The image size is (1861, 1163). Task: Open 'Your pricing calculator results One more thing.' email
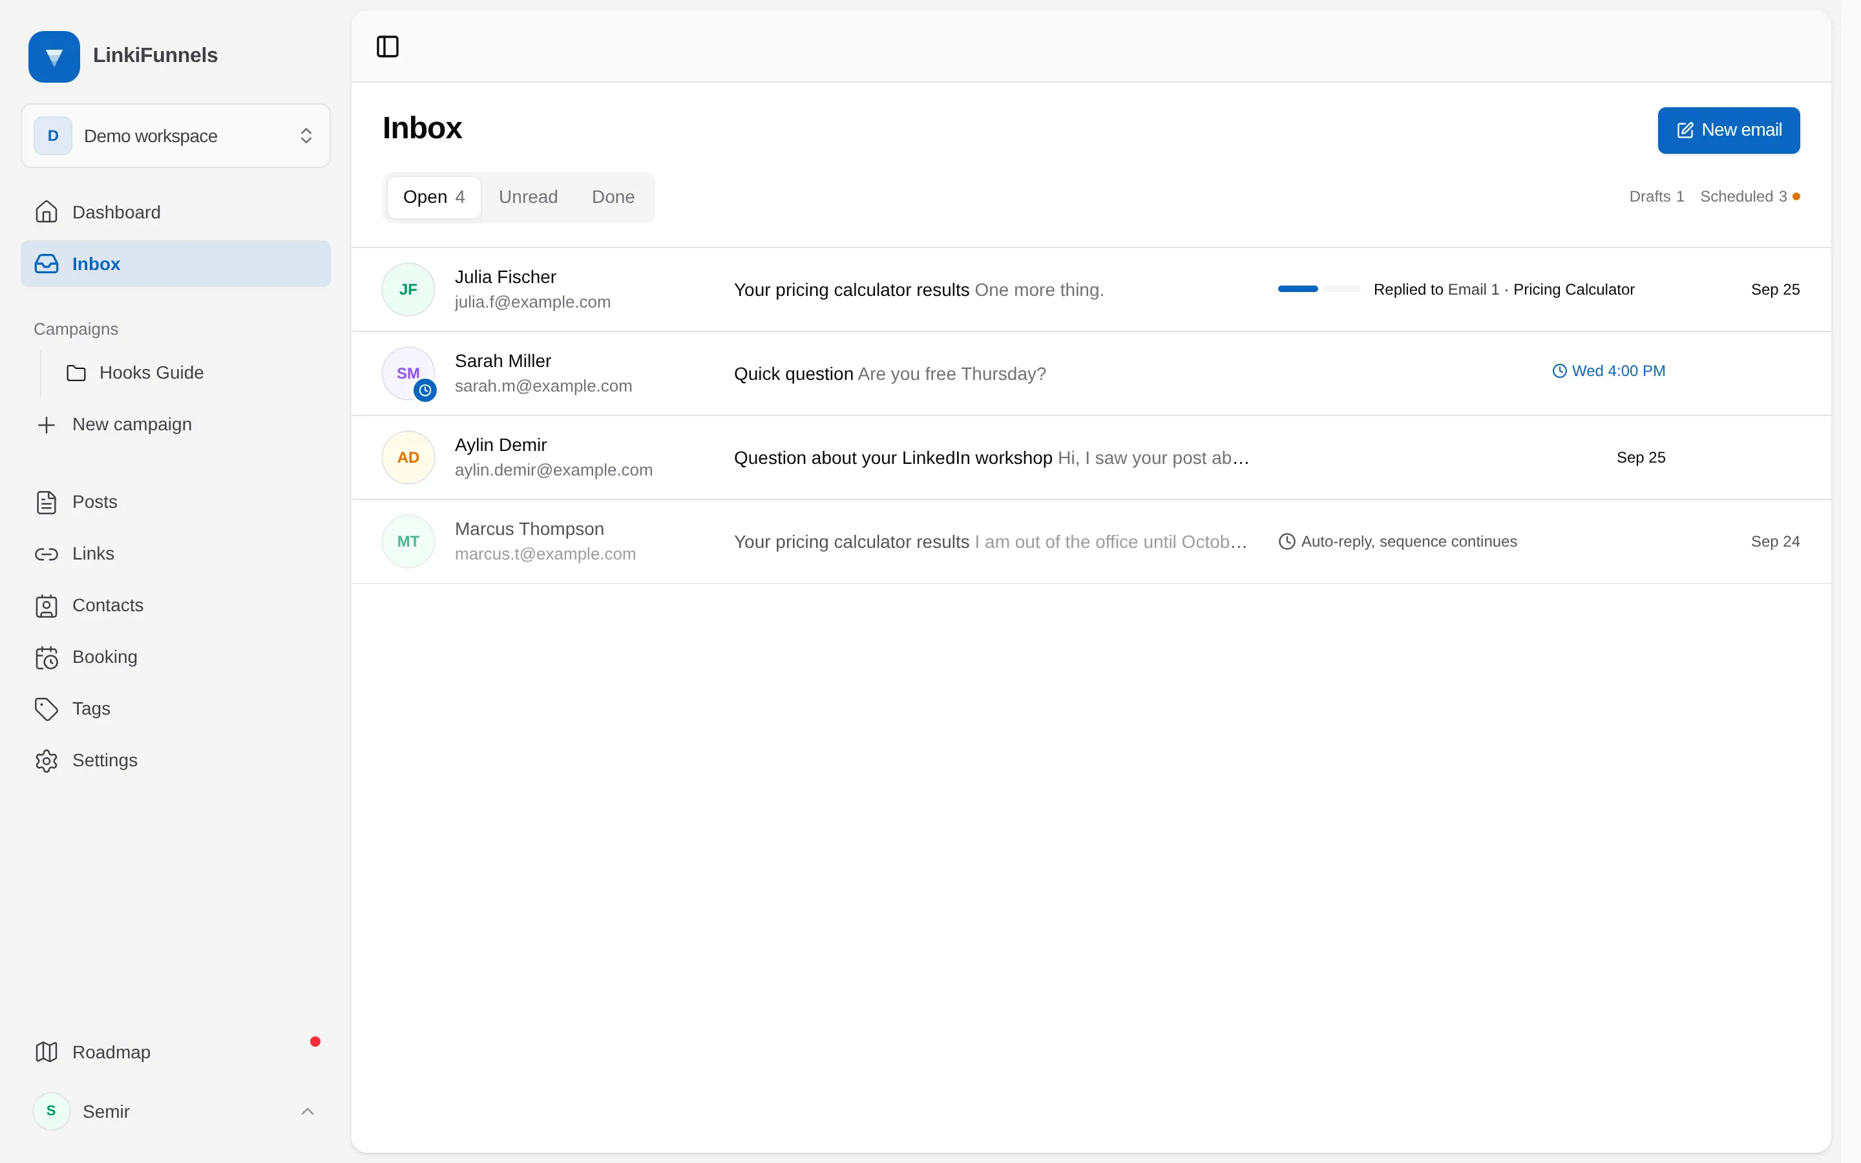coord(918,290)
